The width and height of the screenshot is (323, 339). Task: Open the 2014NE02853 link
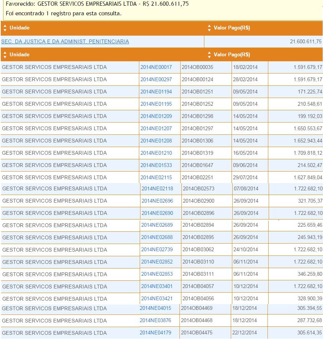[157, 274]
